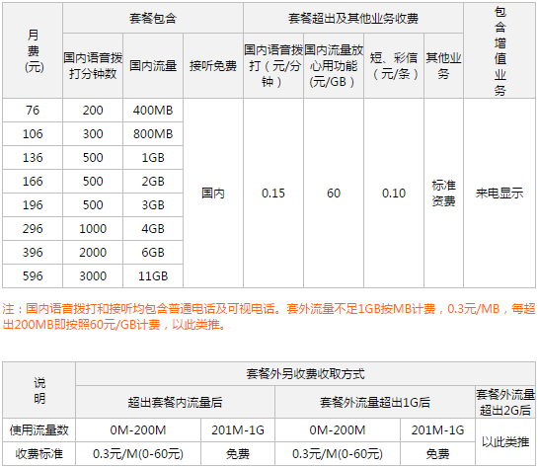Select the 296 monthly fee cell
The width and height of the screenshot is (538, 467).
33,228
